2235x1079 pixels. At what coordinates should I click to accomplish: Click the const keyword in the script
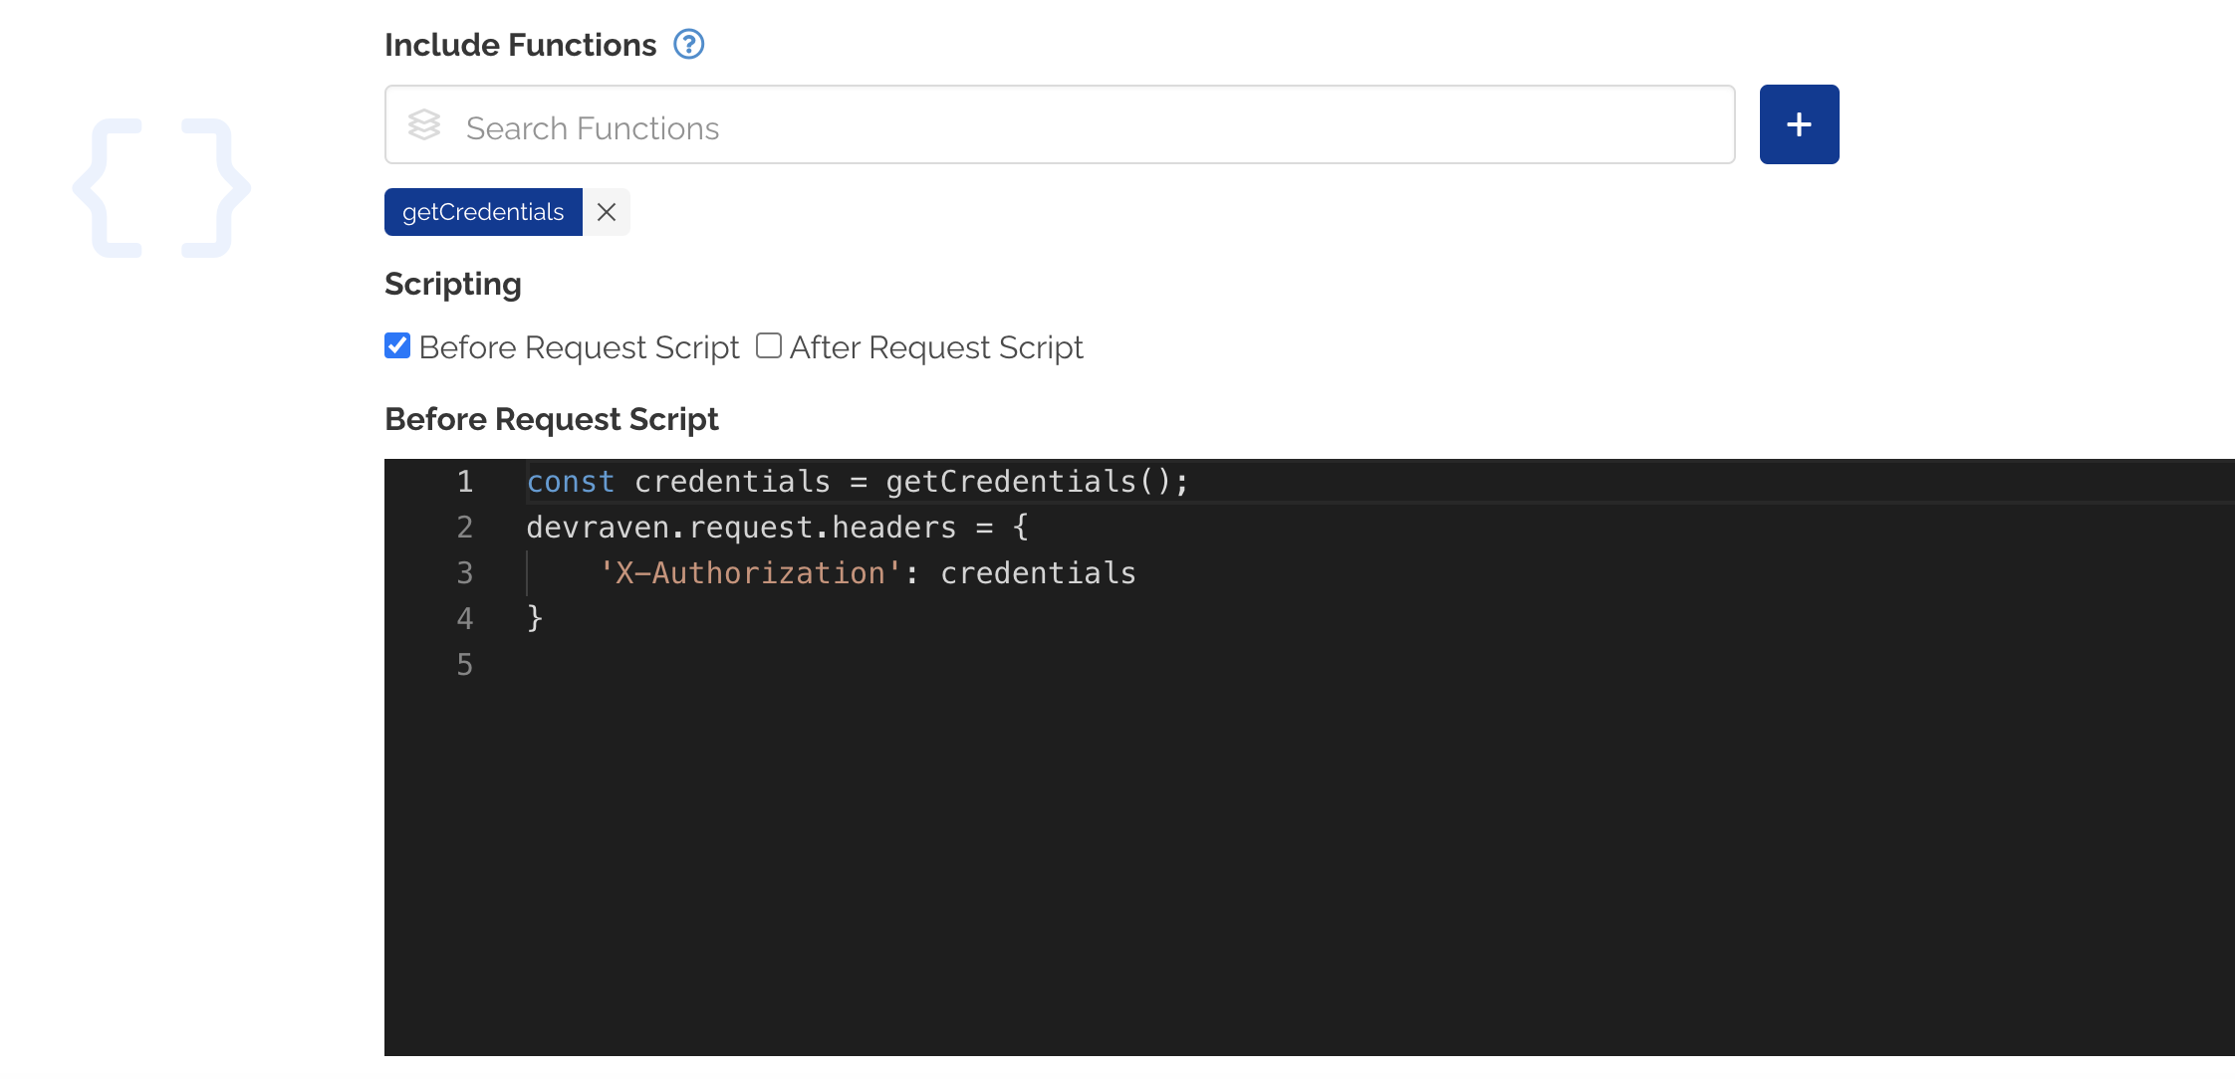[570, 481]
